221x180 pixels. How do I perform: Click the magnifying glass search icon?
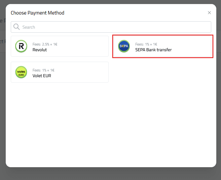click(16, 27)
